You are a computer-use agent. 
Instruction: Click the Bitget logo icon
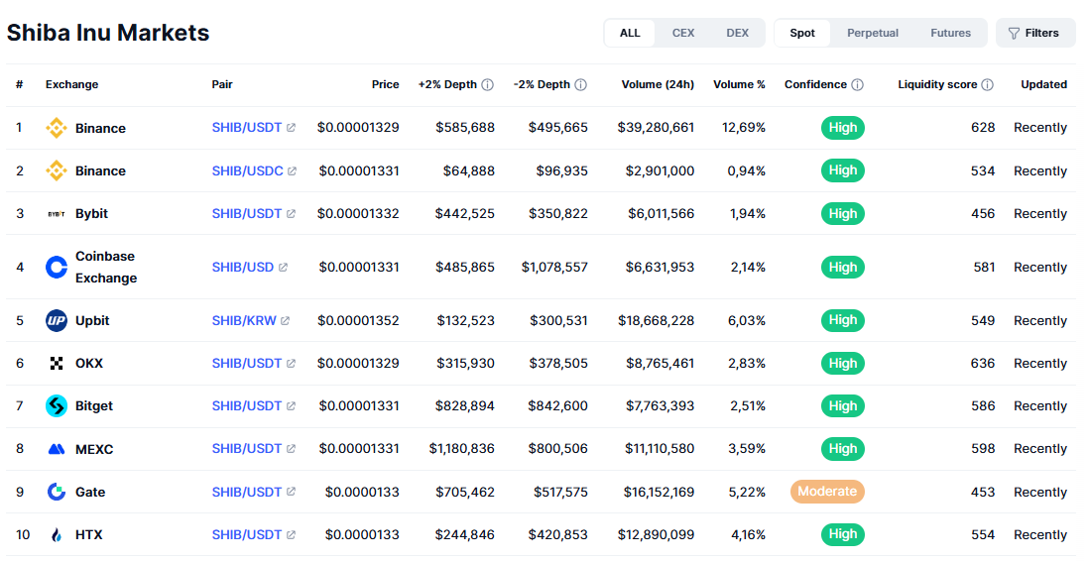tap(57, 406)
